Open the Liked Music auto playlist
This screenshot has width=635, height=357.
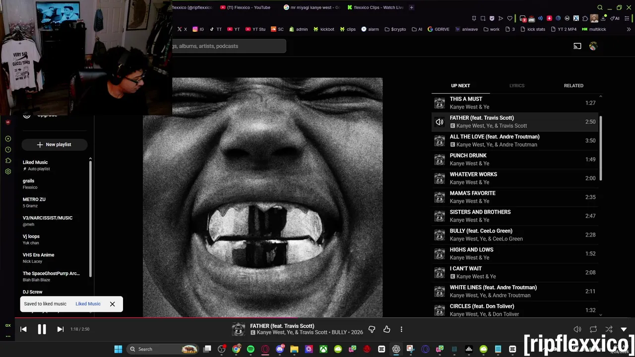(x=55, y=165)
